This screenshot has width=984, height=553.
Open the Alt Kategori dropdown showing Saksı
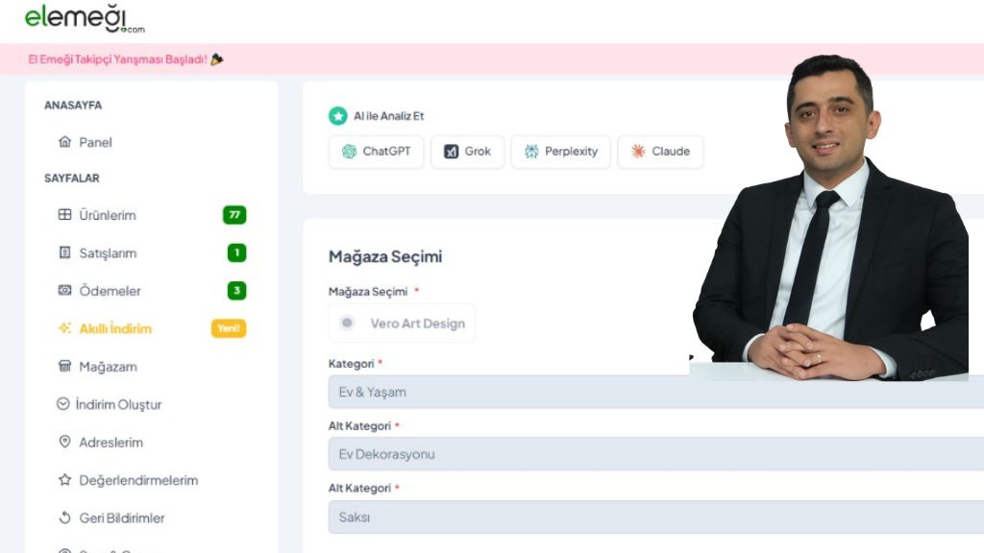pyautogui.click(x=655, y=517)
